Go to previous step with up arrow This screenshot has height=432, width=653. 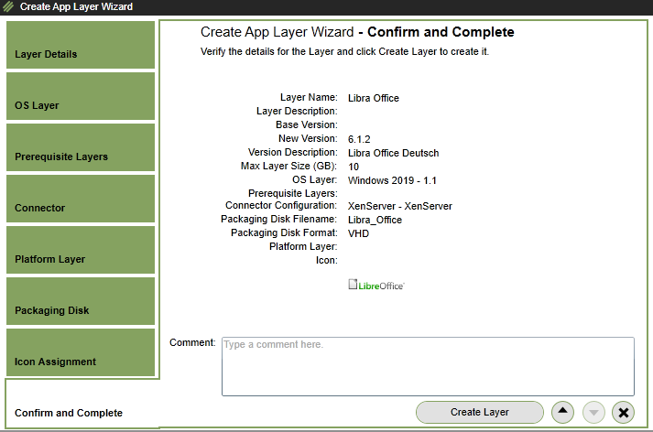[562, 412]
